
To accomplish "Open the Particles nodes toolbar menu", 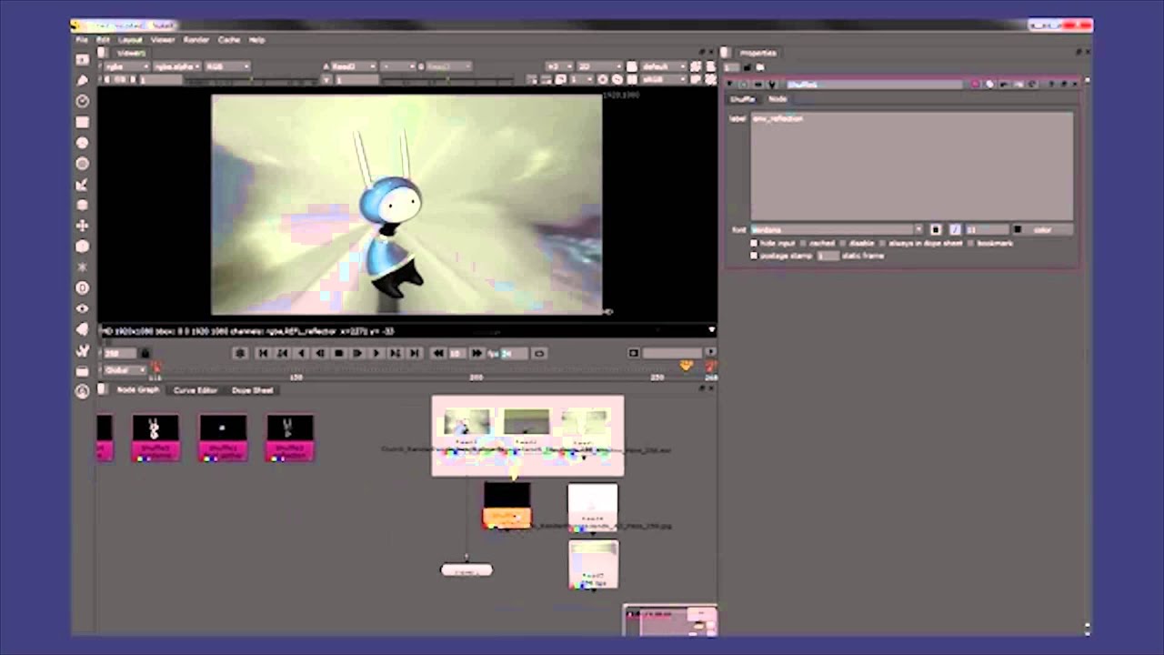I will (82, 267).
